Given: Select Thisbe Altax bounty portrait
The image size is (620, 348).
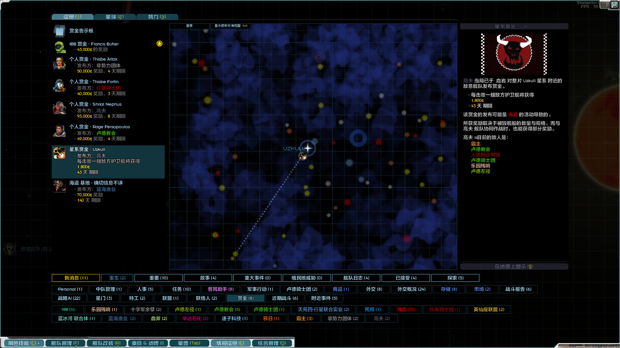Looking at the screenshot, I should pos(59,63).
